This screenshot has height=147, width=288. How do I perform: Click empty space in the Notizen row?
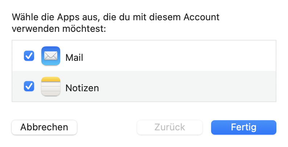181,87
